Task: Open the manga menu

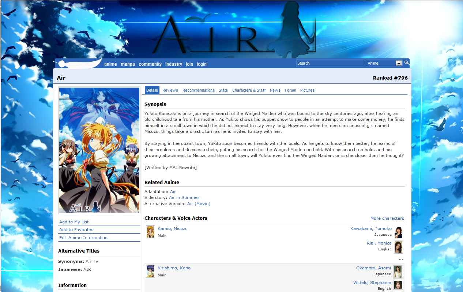Action: tap(128, 64)
